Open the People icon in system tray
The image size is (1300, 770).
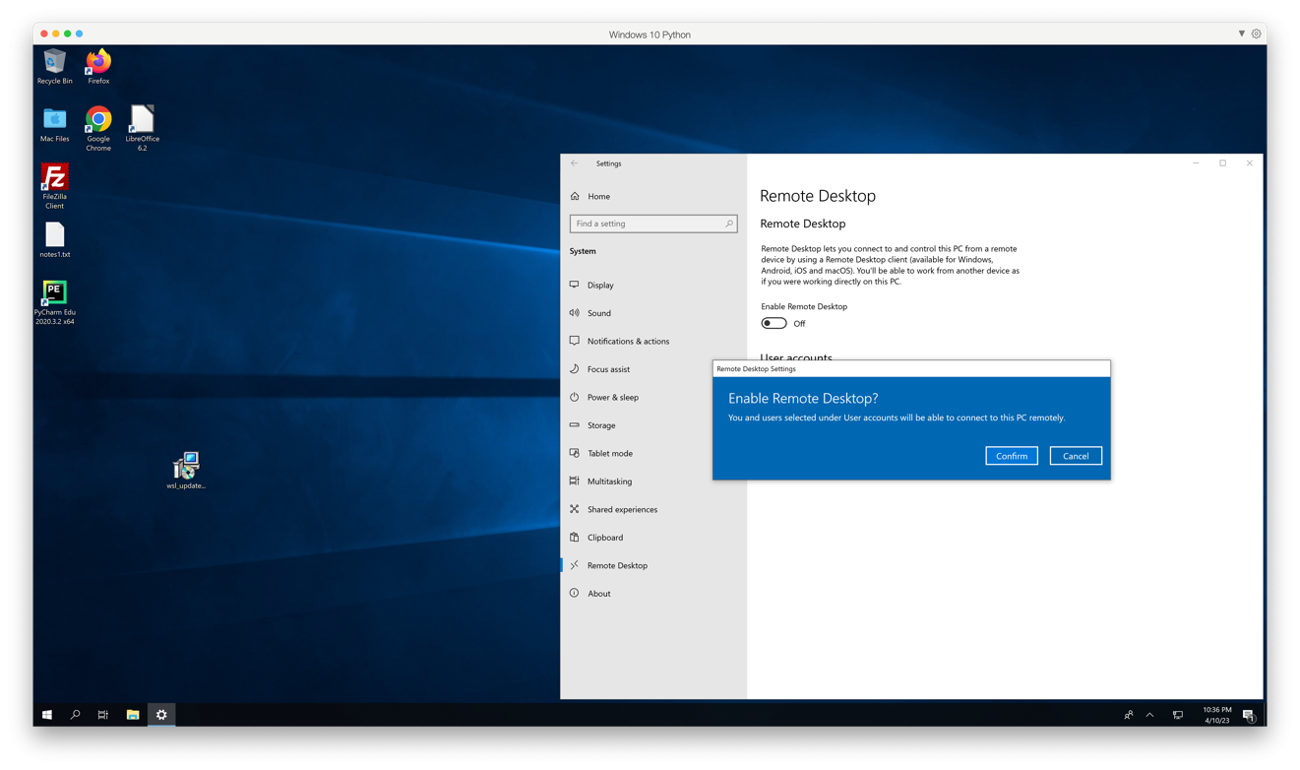pos(1129,715)
